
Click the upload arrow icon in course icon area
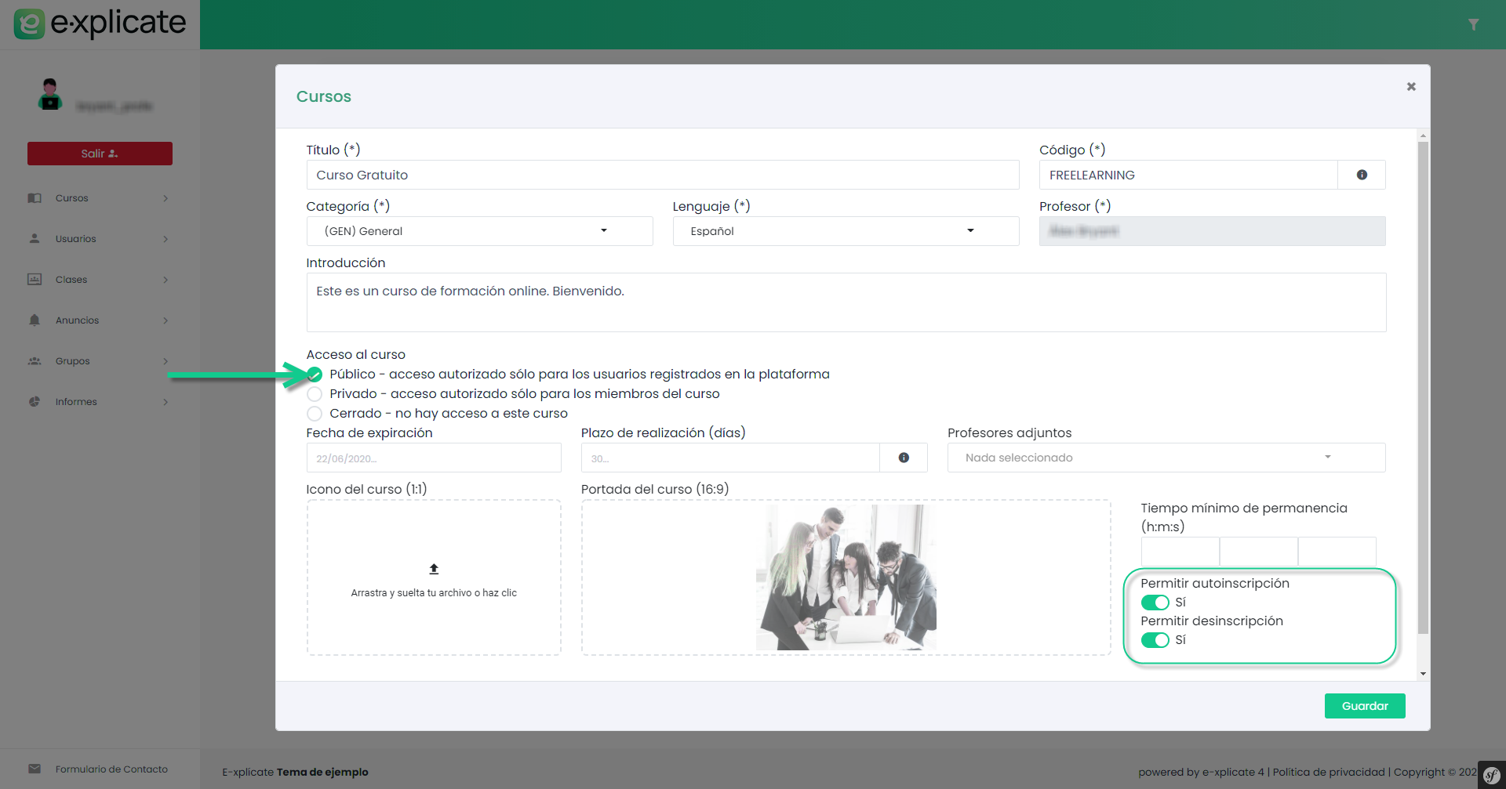pyautogui.click(x=434, y=569)
